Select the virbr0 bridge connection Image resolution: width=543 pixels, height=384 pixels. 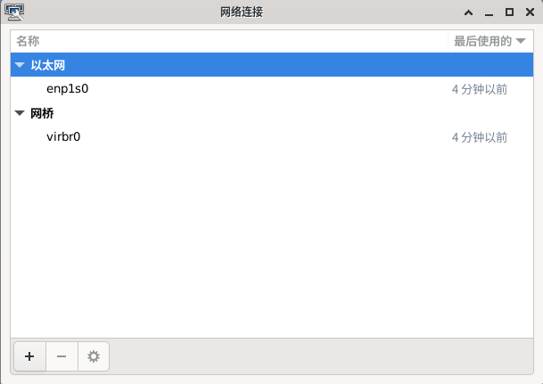tap(63, 137)
